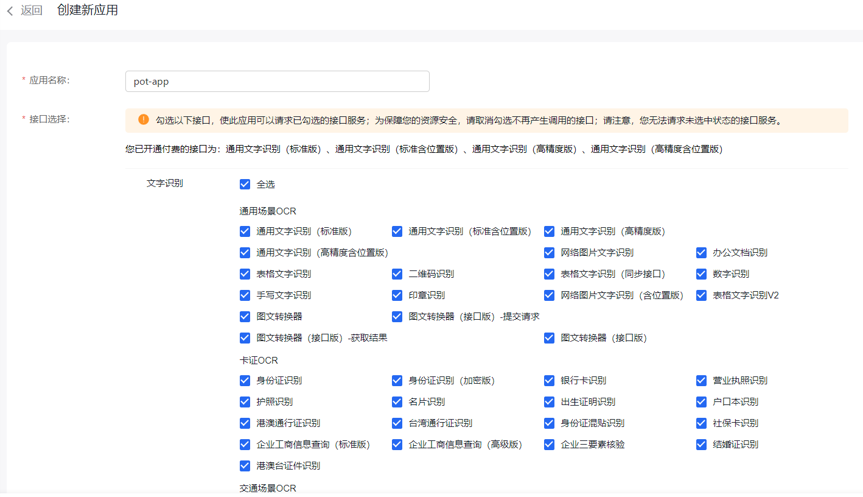Uncheck 图文转换器（接口版）-提交请求

[x=397, y=316]
